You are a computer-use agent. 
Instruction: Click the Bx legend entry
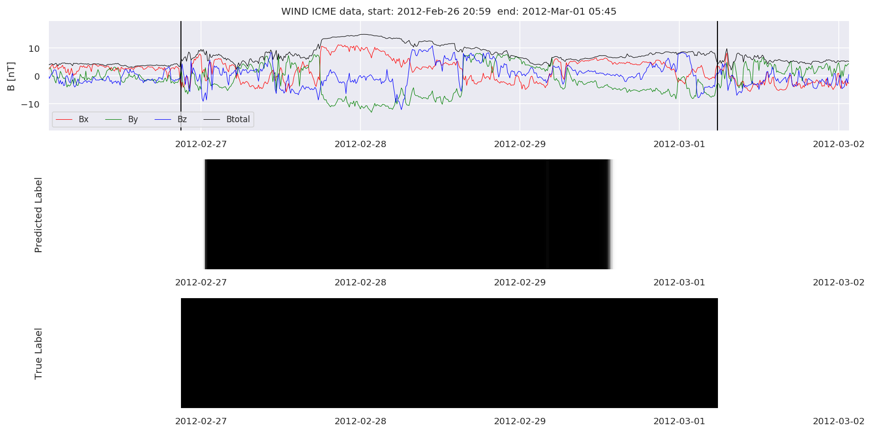[x=72, y=119]
